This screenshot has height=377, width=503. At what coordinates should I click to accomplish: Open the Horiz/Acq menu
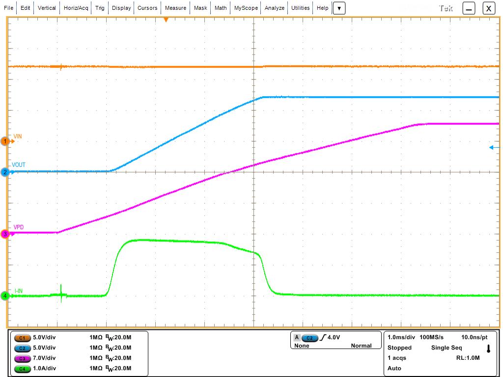click(76, 8)
